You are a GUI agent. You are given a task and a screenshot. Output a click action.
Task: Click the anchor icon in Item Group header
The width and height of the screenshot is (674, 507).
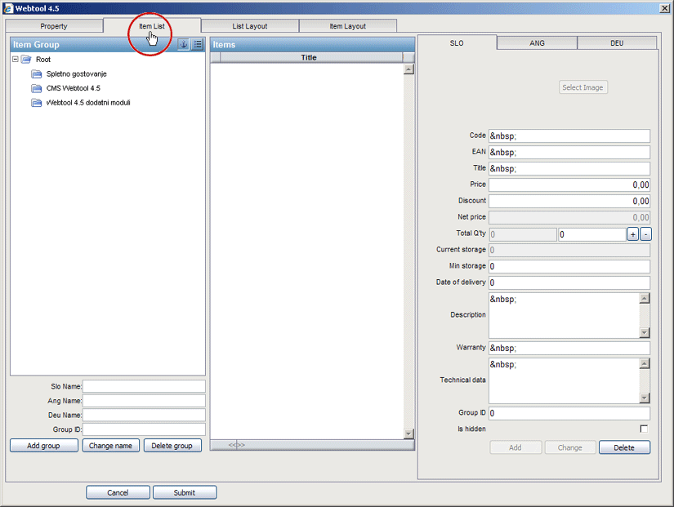tap(184, 45)
